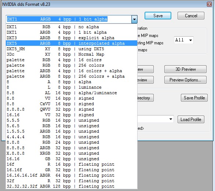Image resolution: width=215 pixels, height=191 pixels.
Task: Choose DXT3 explicit alpha format
Action: tap(72, 38)
